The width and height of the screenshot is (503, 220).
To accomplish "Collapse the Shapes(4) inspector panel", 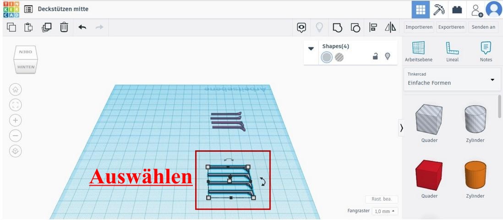I will click(311, 49).
